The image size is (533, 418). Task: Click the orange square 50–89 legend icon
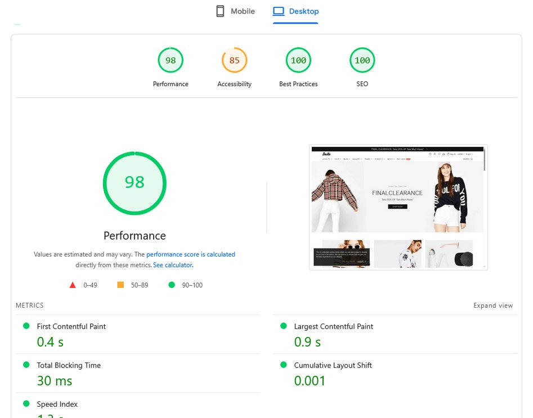(120, 285)
